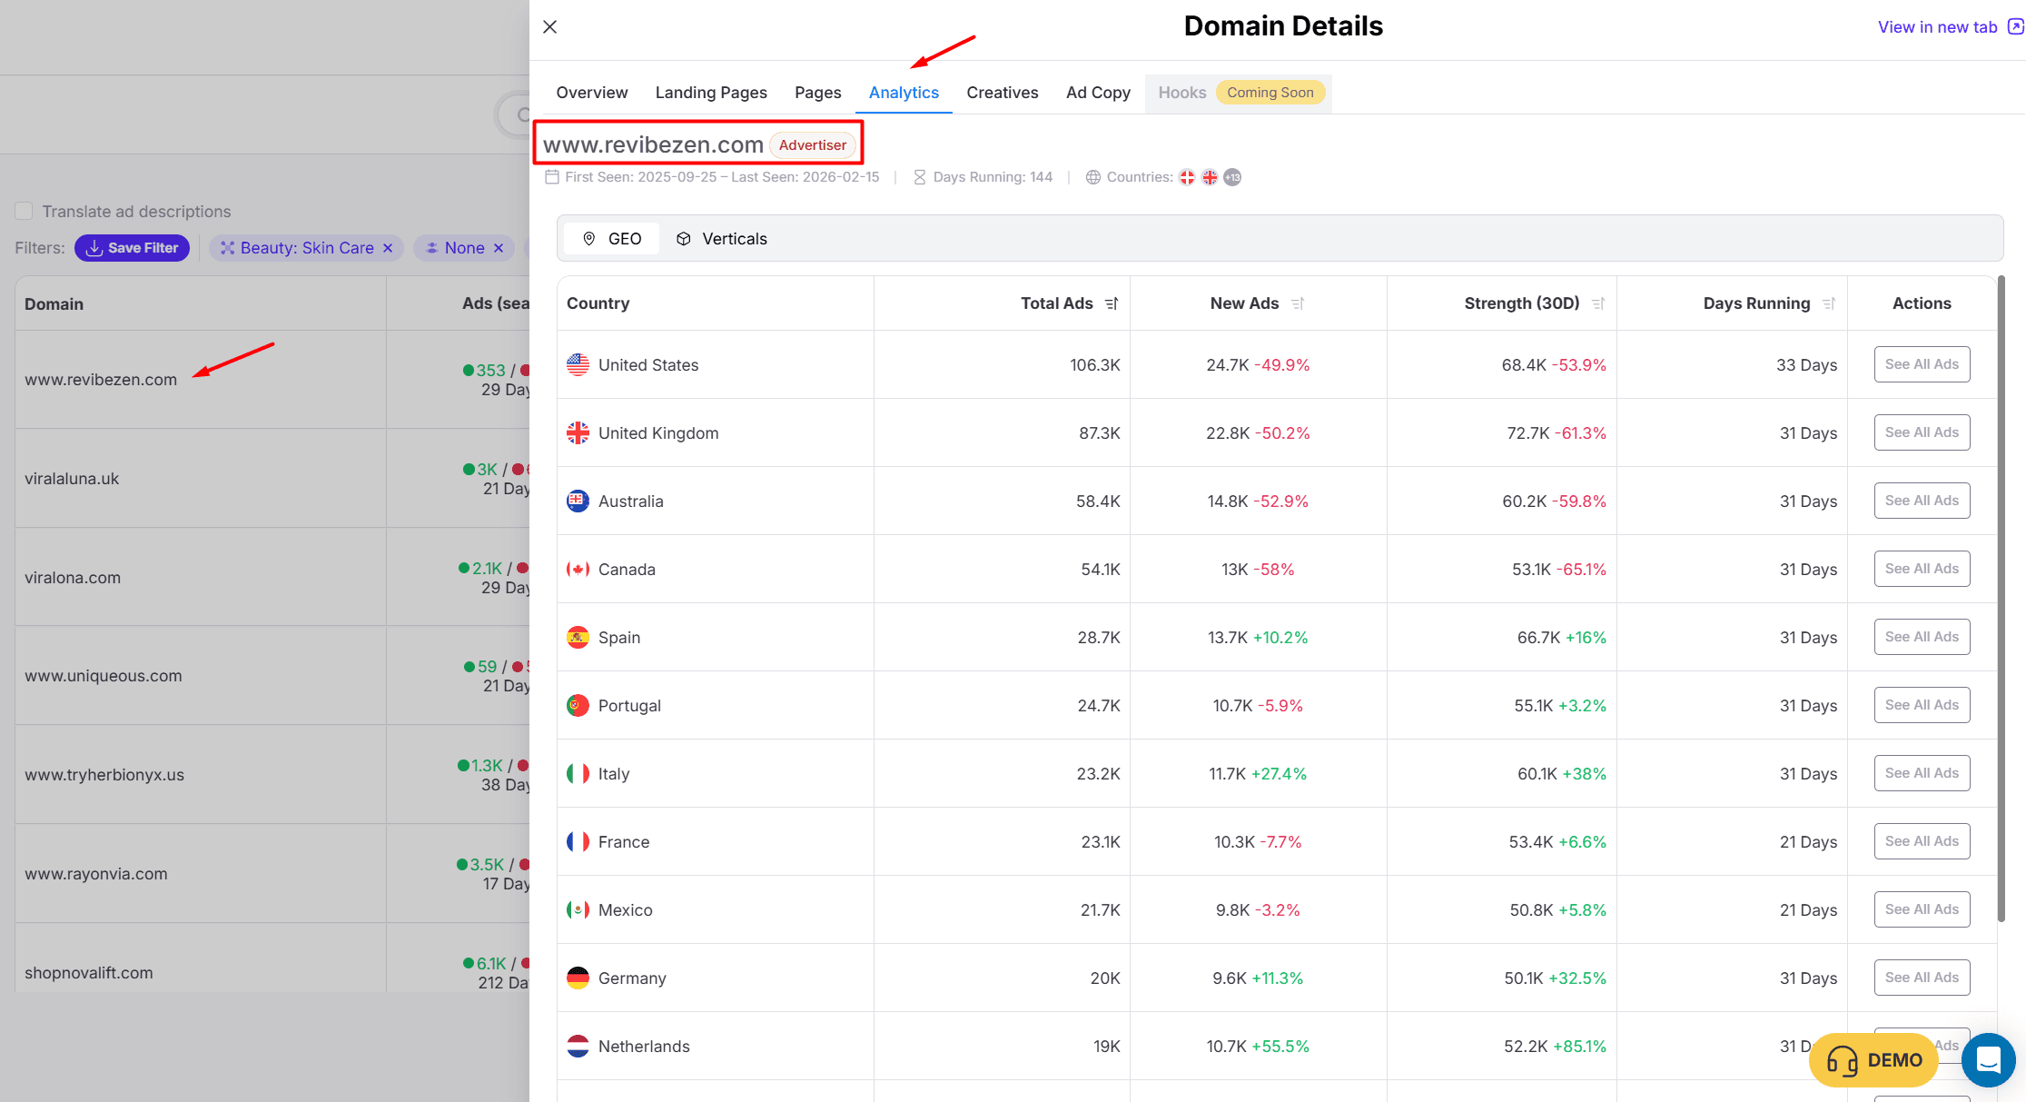The height and width of the screenshot is (1102, 2026).
Task: Switch to the Verticals view
Action: (x=722, y=239)
